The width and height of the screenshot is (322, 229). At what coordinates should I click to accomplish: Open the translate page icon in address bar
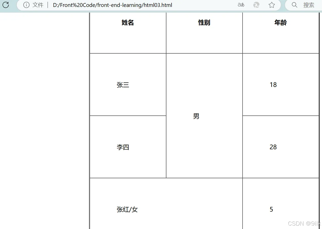(241, 5)
